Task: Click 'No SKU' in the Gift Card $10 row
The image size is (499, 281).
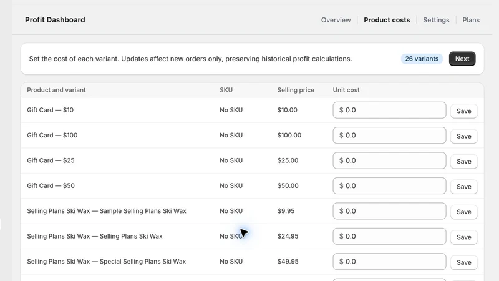Action: point(231,110)
